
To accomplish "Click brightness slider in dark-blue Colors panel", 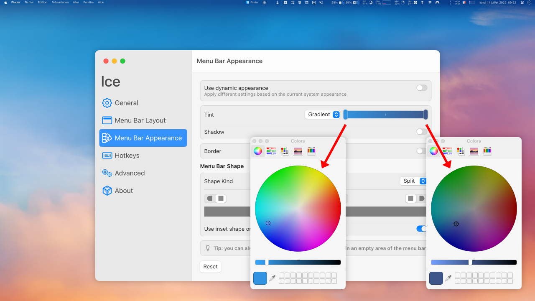I will point(474,262).
